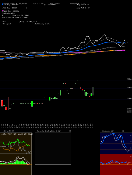Click the white 50 Day legend swatch
This screenshot has height=175, width=132.
(x=3, y=8)
